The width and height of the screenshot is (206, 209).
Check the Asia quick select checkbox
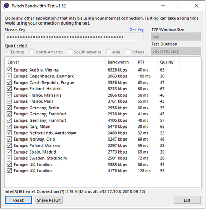coord(109,52)
